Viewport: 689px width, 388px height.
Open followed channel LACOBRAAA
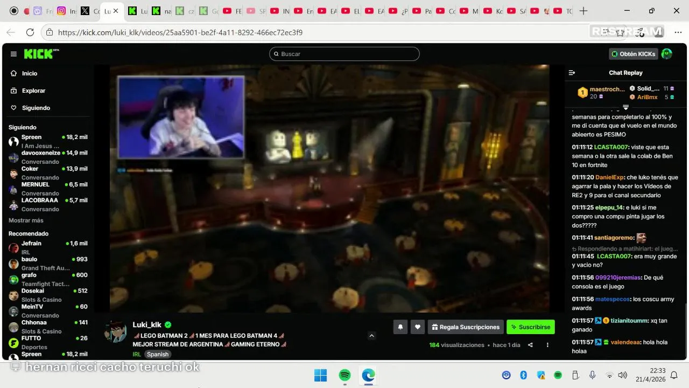click(48, 204)
